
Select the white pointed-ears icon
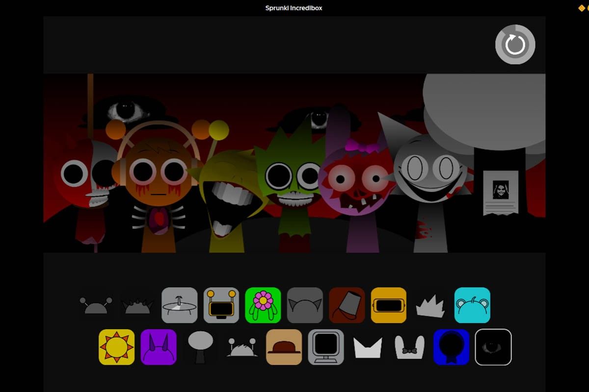tap(368, 347)
